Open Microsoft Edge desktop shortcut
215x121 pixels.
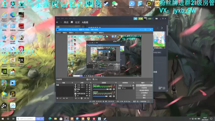[13, 17]
